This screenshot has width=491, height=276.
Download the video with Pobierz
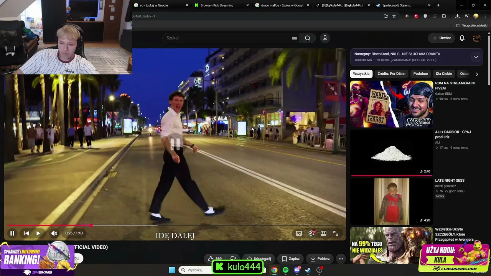pyautogui.click(x=320, y=259)
